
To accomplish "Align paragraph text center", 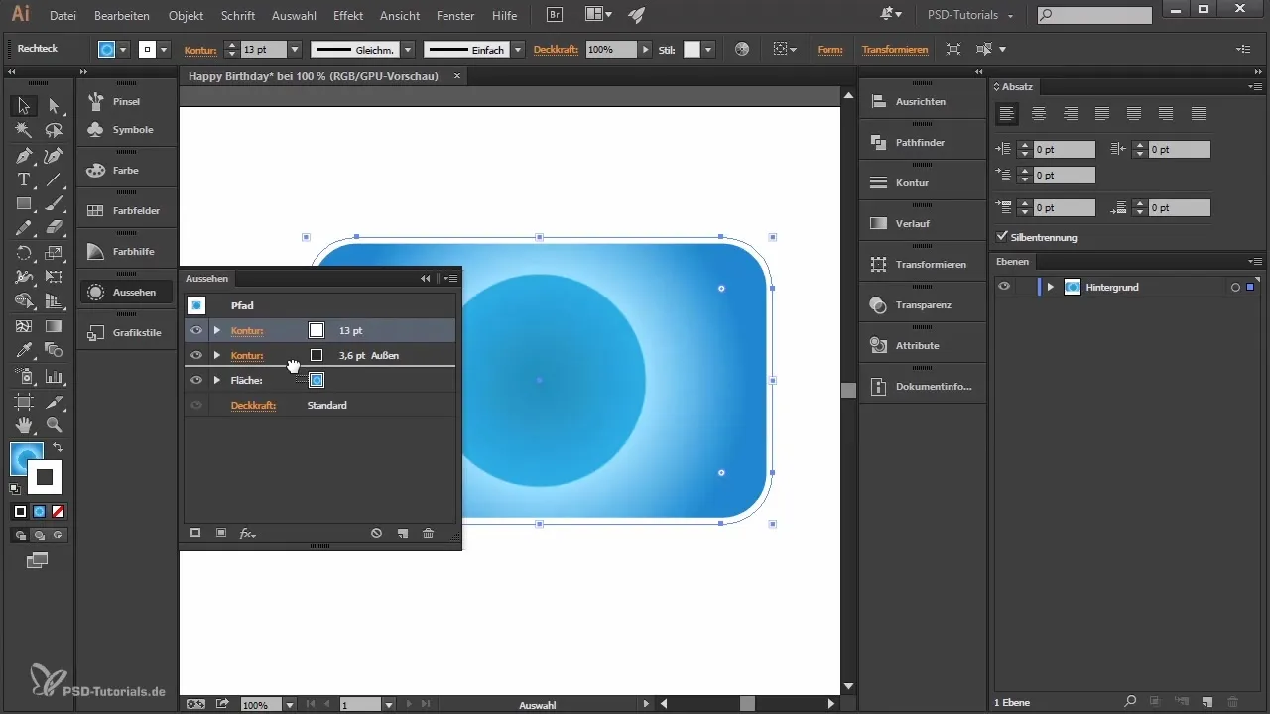I will coord(1039,114).
